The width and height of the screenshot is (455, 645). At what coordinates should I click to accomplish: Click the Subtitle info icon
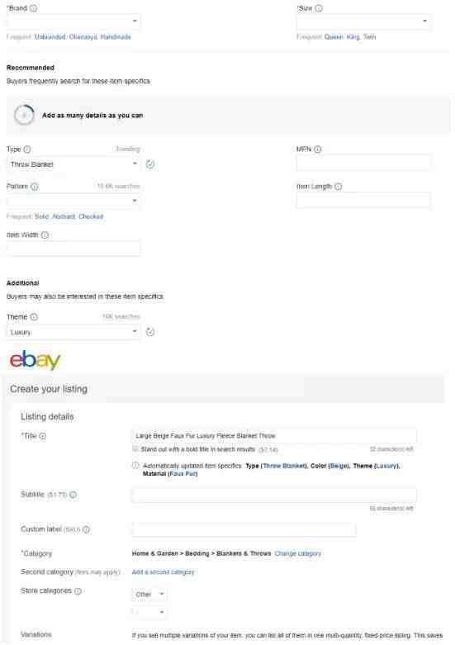pos(73,495)
